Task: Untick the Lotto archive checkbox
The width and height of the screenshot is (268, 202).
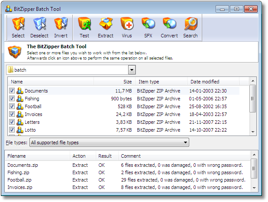Action: click(x=12, y=130)
